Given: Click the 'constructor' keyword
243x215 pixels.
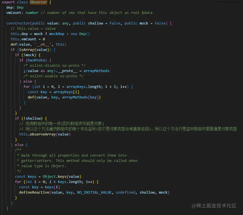Looking at the screenshot, I should click(18, 23).
